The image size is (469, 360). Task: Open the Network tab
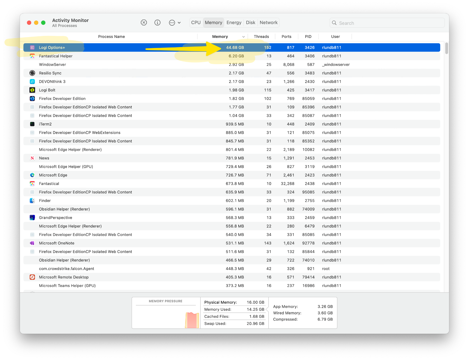[x=269, y=23]
